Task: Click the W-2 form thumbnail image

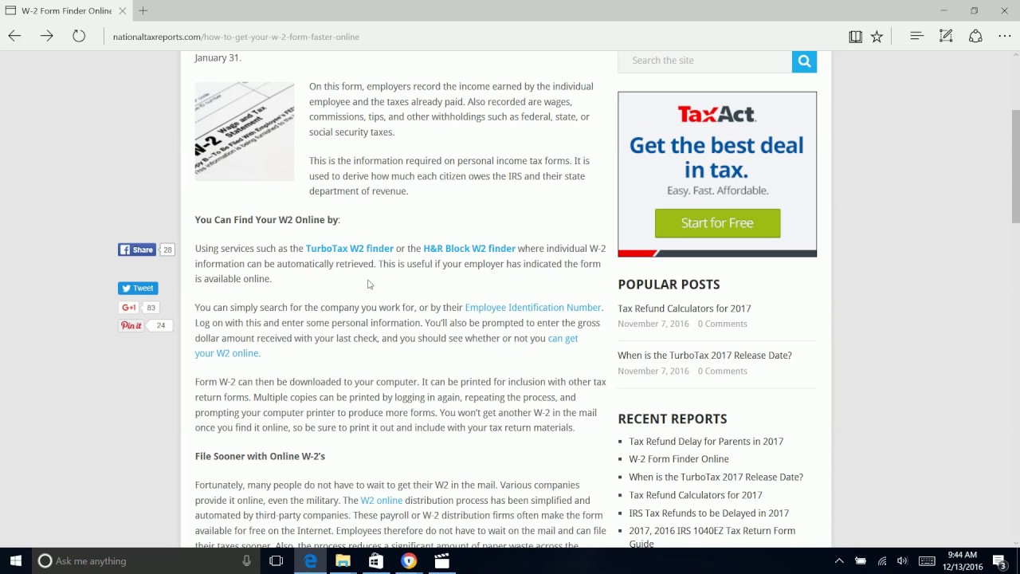Action: click(x=245, y=132)
